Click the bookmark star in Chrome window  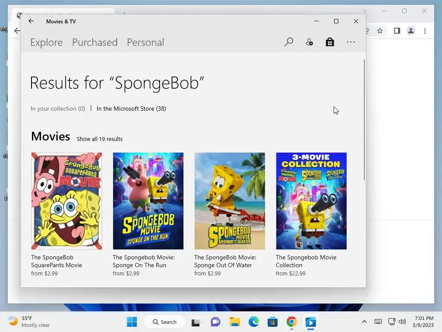[x=380, y=31]
